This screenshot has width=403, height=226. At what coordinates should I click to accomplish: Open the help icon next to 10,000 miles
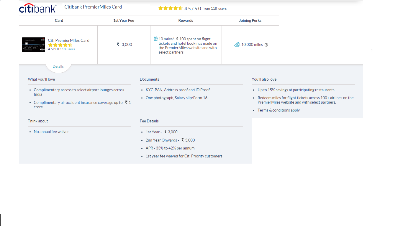point(266,45)
